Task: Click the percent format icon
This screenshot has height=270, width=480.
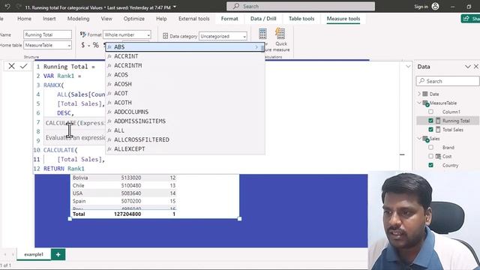Action: [x=96, y=45]
